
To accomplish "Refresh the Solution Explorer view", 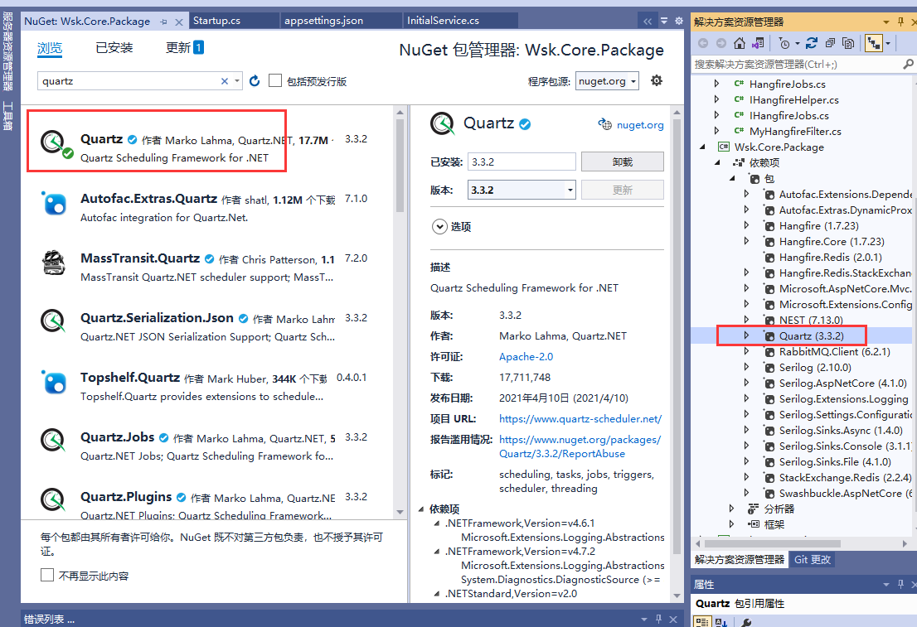I will (811, 43).
